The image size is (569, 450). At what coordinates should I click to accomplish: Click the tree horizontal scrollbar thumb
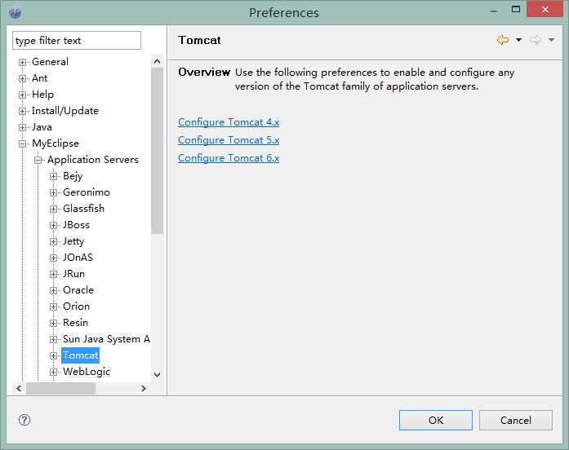[60, 388]
